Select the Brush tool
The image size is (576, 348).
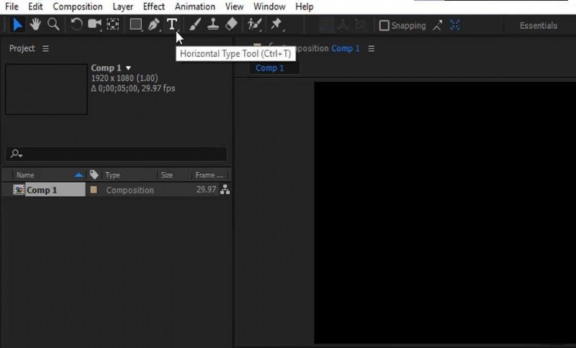pos(194,24)
